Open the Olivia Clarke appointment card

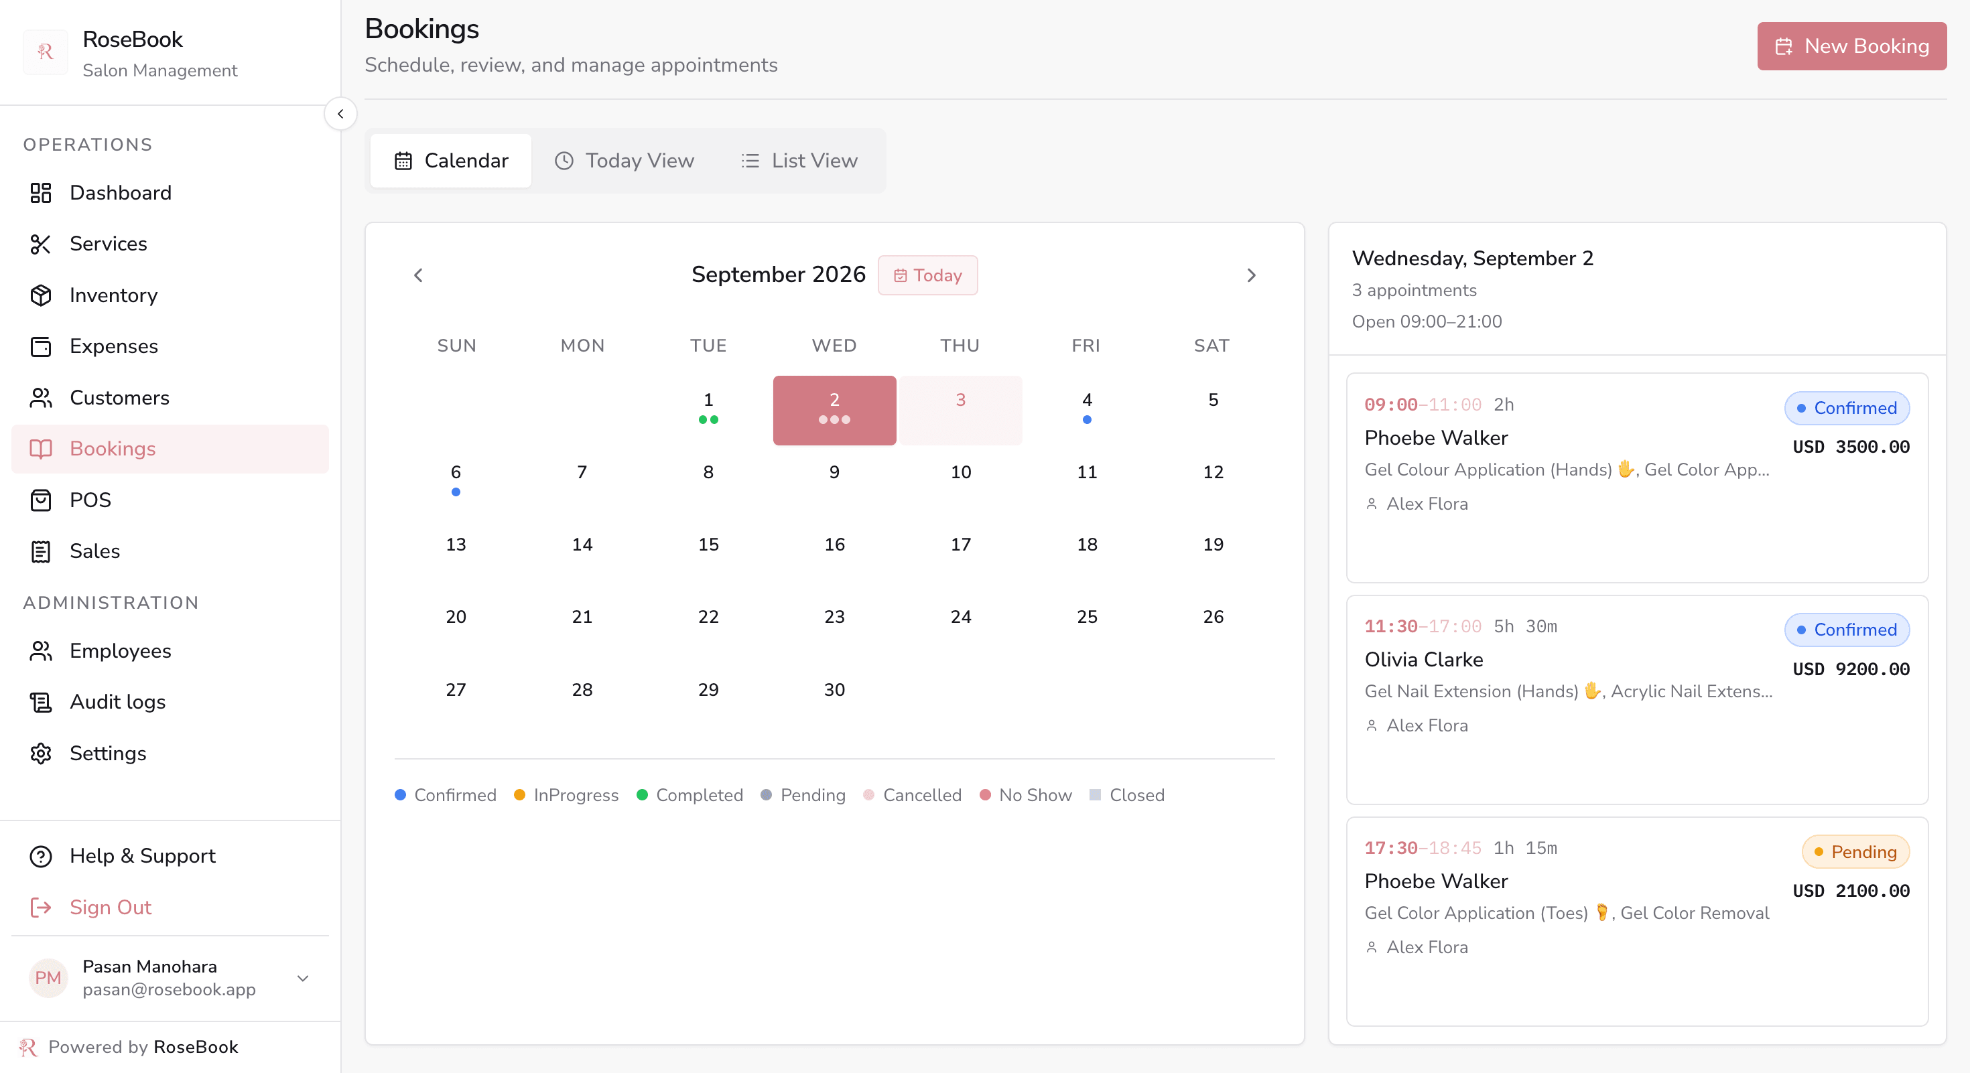point(1636,699)
